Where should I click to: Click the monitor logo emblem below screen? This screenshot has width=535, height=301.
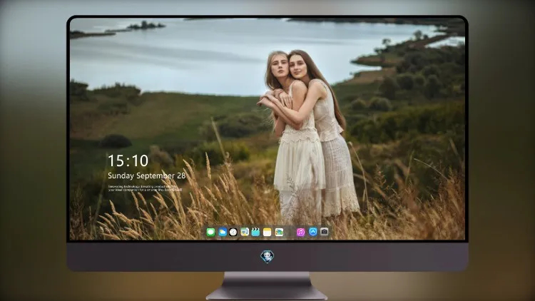[x=267, y=257]
